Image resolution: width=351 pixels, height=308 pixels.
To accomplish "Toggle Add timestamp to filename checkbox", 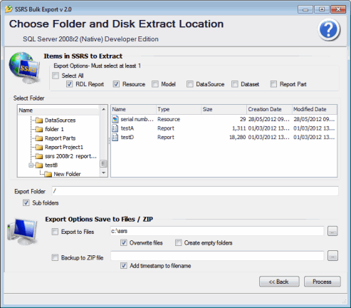I will [124, 266].
